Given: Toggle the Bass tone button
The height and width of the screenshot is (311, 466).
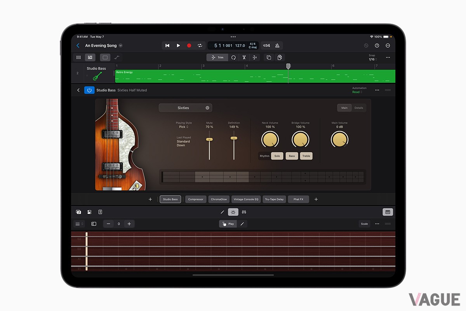Looking at the screenshot, I should coord(292,156).
